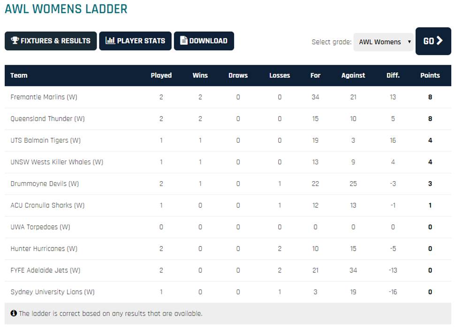The image size is (456, 330).
Task: Click the Against column header
Action: click(x=353, y=76)
